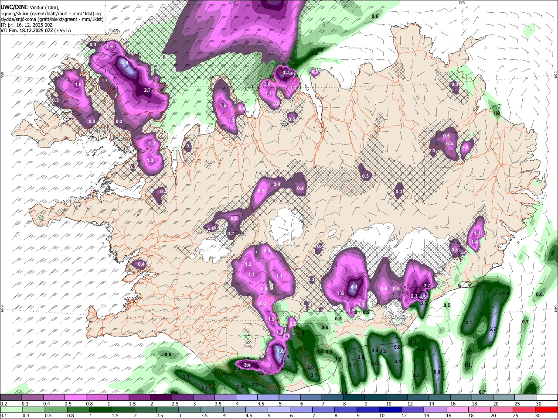Click the 2.4 rain value in the southwest
Screen dimensions: 558x419
pyautogui.click(x=255, y=385)
